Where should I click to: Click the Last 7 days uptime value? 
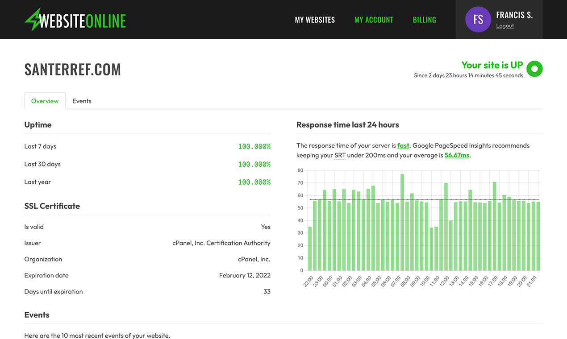point(254,146)
